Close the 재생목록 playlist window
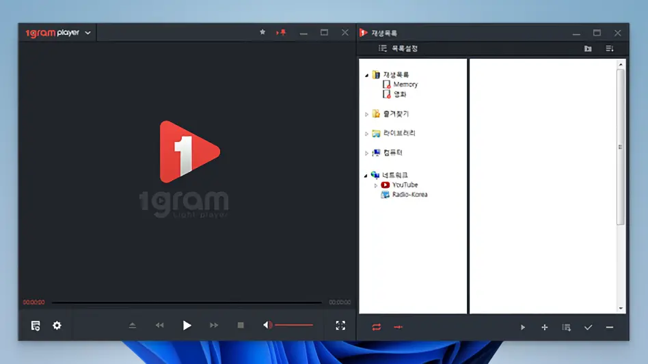This screenshot has width=648, height=364. [617, 33]
